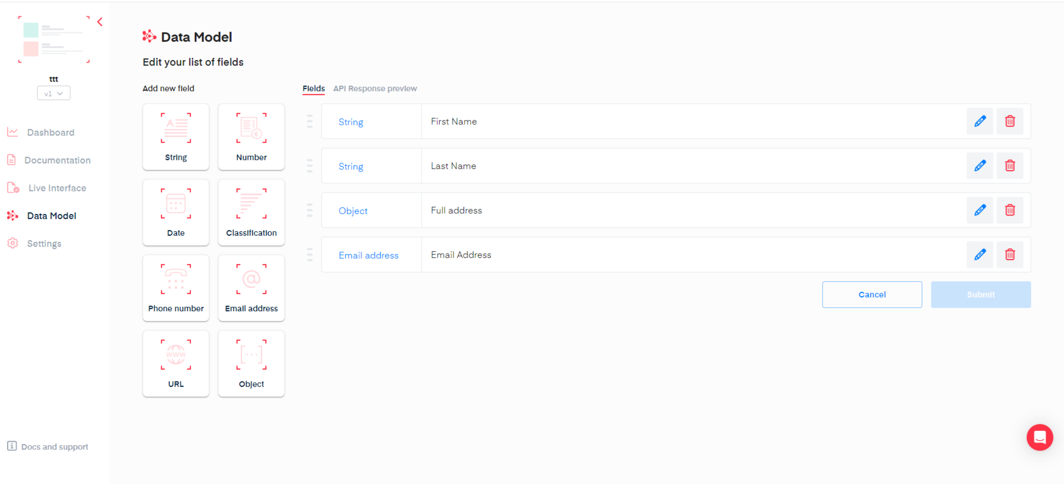This screenshot has height=484, width=1064.
Task: Open Docs and support link
Action: pos(54,447)
